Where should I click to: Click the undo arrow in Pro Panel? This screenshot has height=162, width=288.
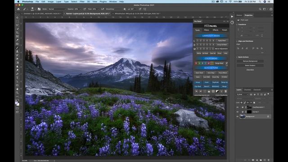point(196,91)
